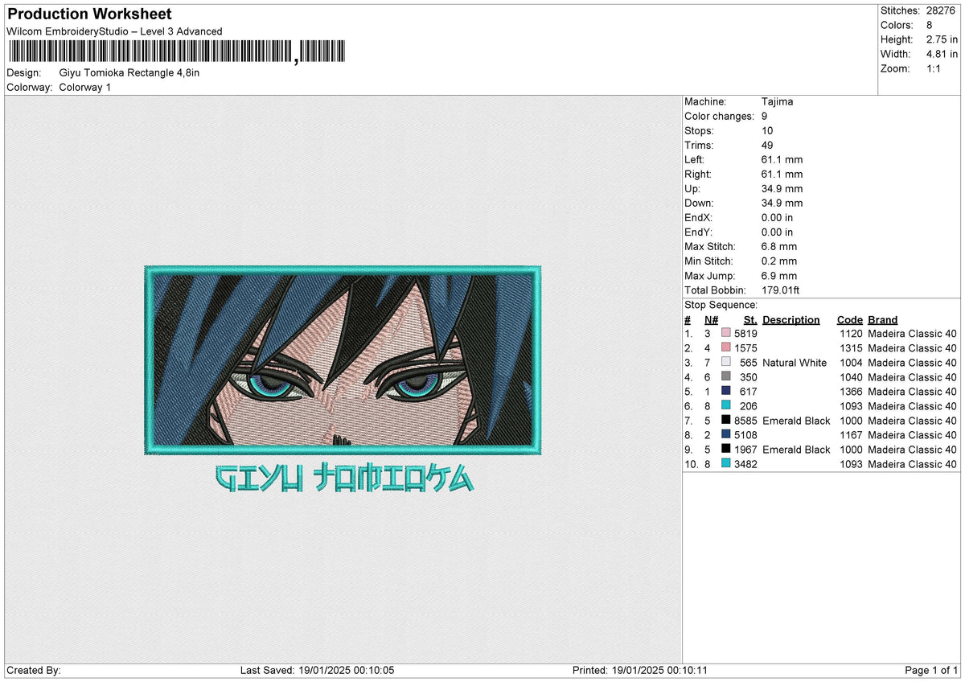The image size is (965, 682).
Task: Click 'Printed: 19/01/2025 00:10:11' footer
Action: point(639,670)
